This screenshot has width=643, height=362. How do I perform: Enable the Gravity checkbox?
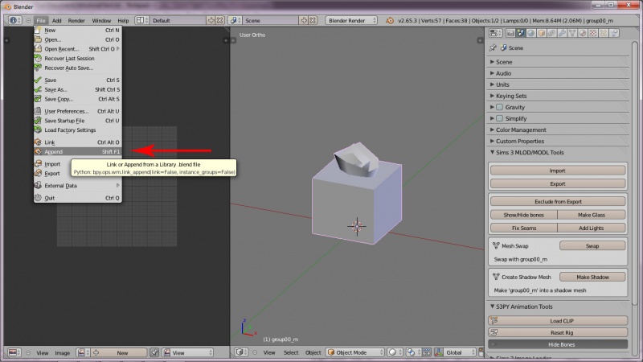(x=499, y=107)
